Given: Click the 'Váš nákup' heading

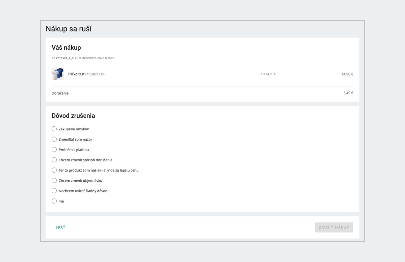Looking at the screenshot, I should pos(66,48).
